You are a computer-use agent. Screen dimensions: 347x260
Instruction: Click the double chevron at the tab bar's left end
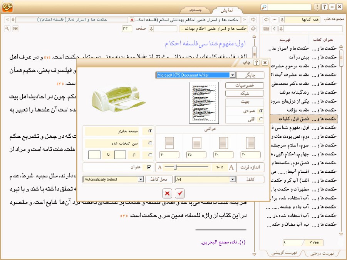pyautogui.click(x=7, y=20)
